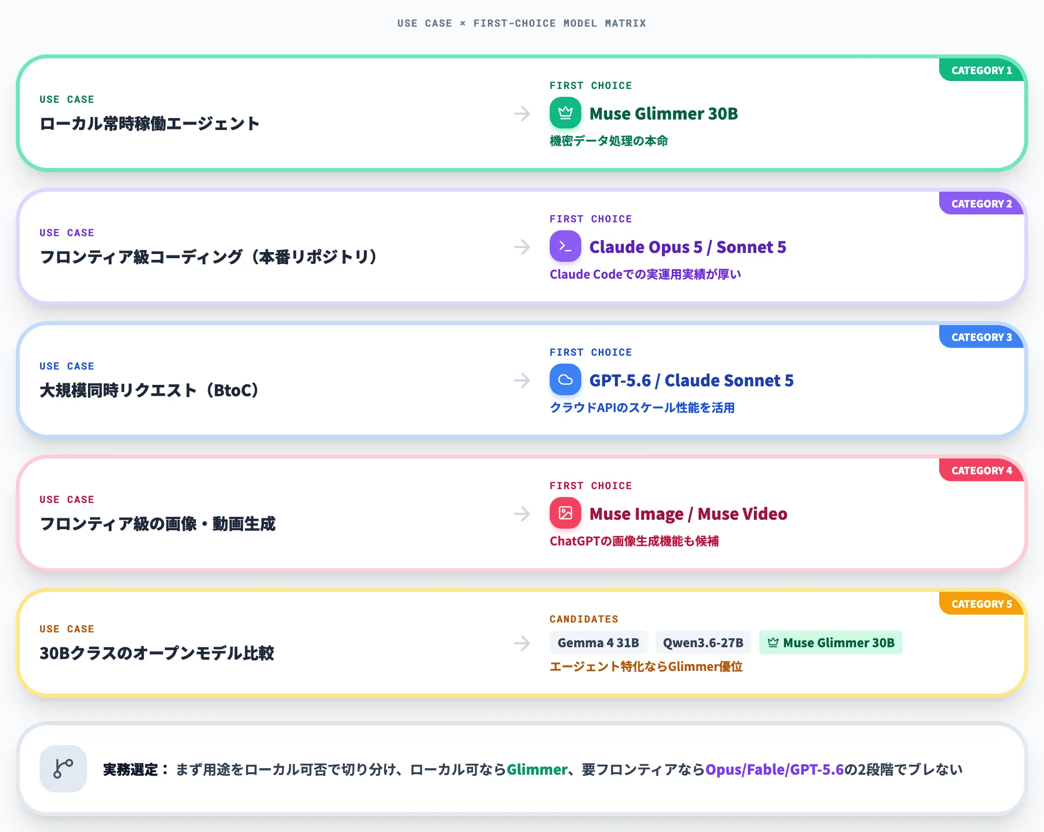
Task: Click the FIRST CHOICE label above Muse Glimmer 30B
Action: click(591, 85)
